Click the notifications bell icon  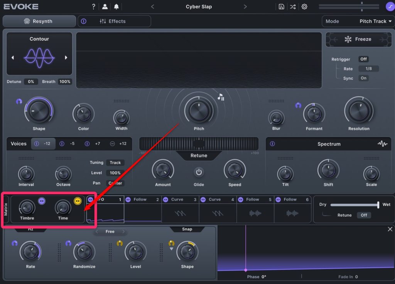pos(116,7)
